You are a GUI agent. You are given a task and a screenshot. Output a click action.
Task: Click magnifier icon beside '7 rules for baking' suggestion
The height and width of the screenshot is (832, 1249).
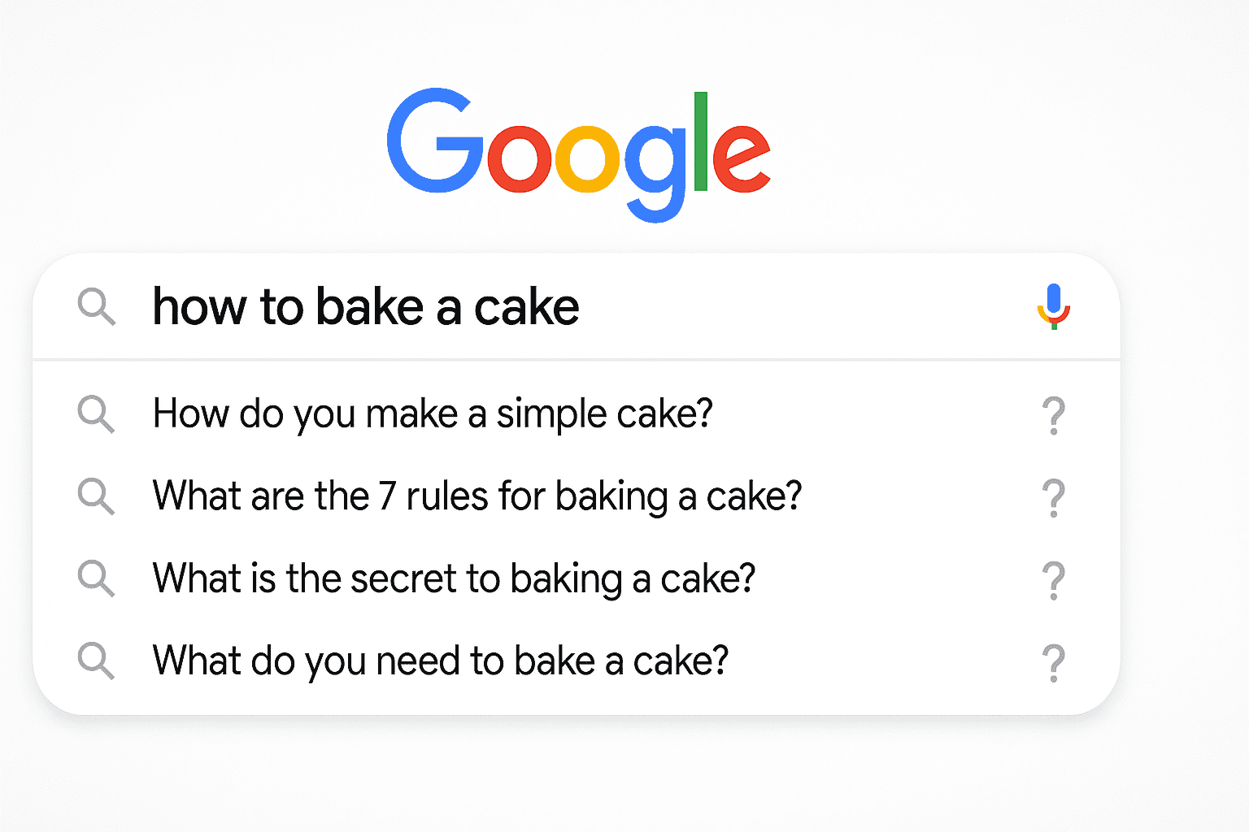[97, 496]
